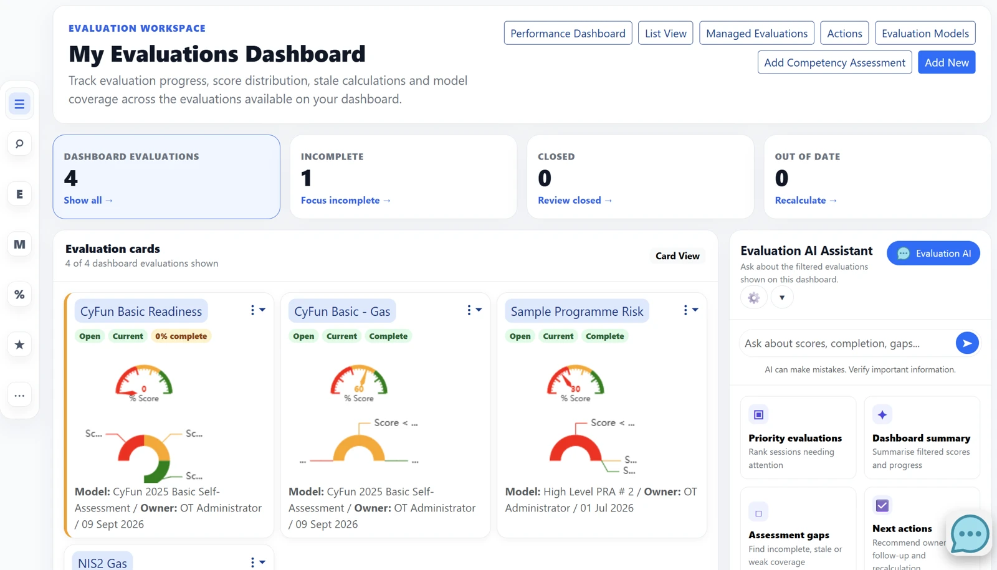Click the Actions button
Viewport: 997px width, 570px height.
(x=844, y=33)
